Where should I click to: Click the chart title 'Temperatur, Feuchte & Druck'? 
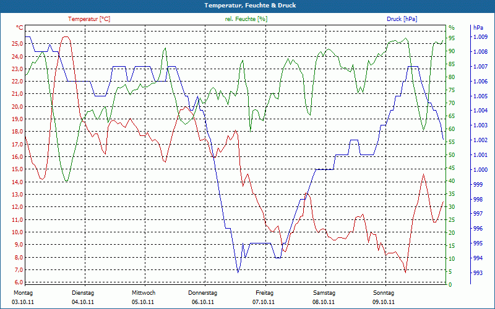[x=250, y=6]
